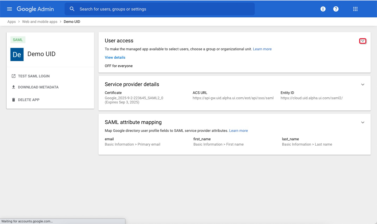This screenshot has height=224, width=377.
Task: Click the email attribute name
Action: (109, 139)
